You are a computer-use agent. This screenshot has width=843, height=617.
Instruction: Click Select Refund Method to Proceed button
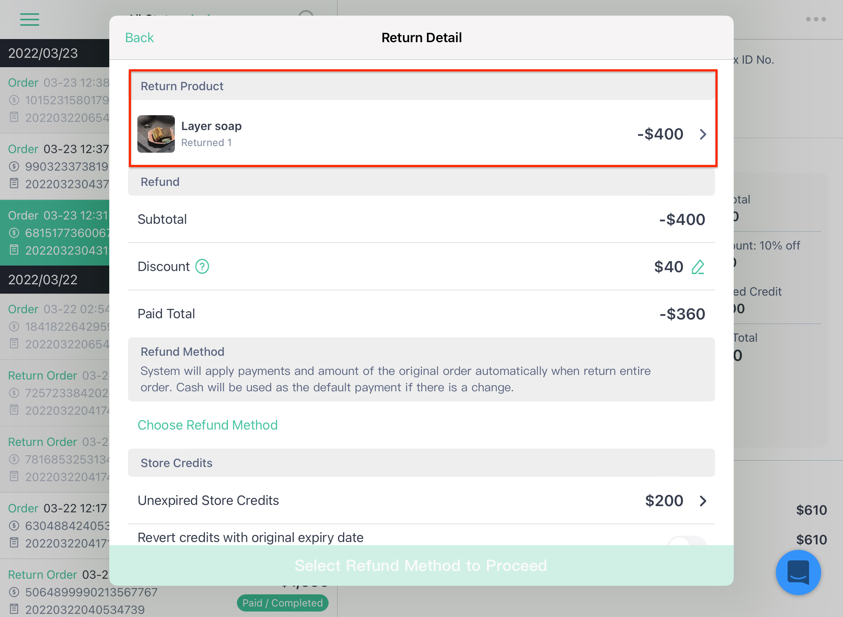pos(421,565)
